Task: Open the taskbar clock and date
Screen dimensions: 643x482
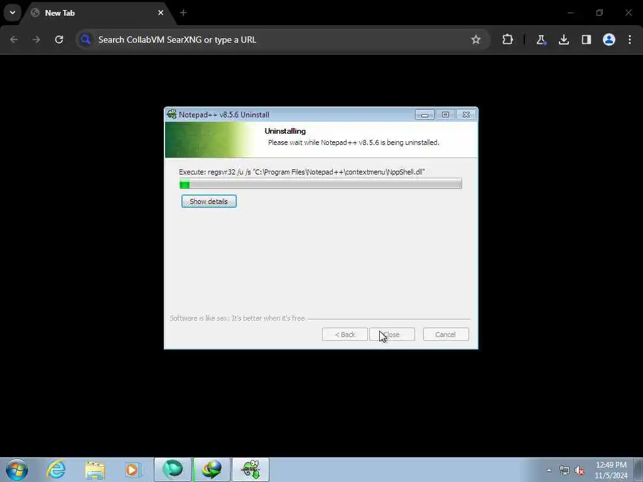Action: pyautogui.click(x=611, y=470)
